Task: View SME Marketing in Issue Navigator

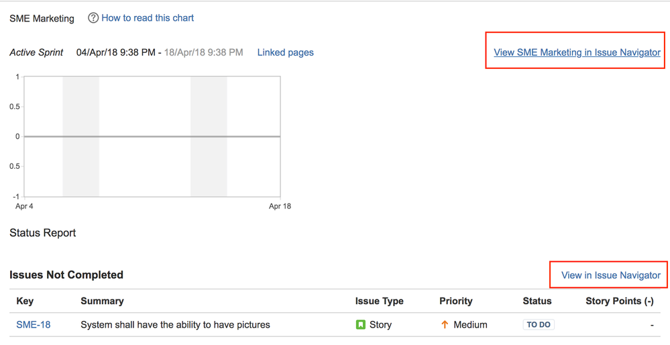Action: point(577,52)
